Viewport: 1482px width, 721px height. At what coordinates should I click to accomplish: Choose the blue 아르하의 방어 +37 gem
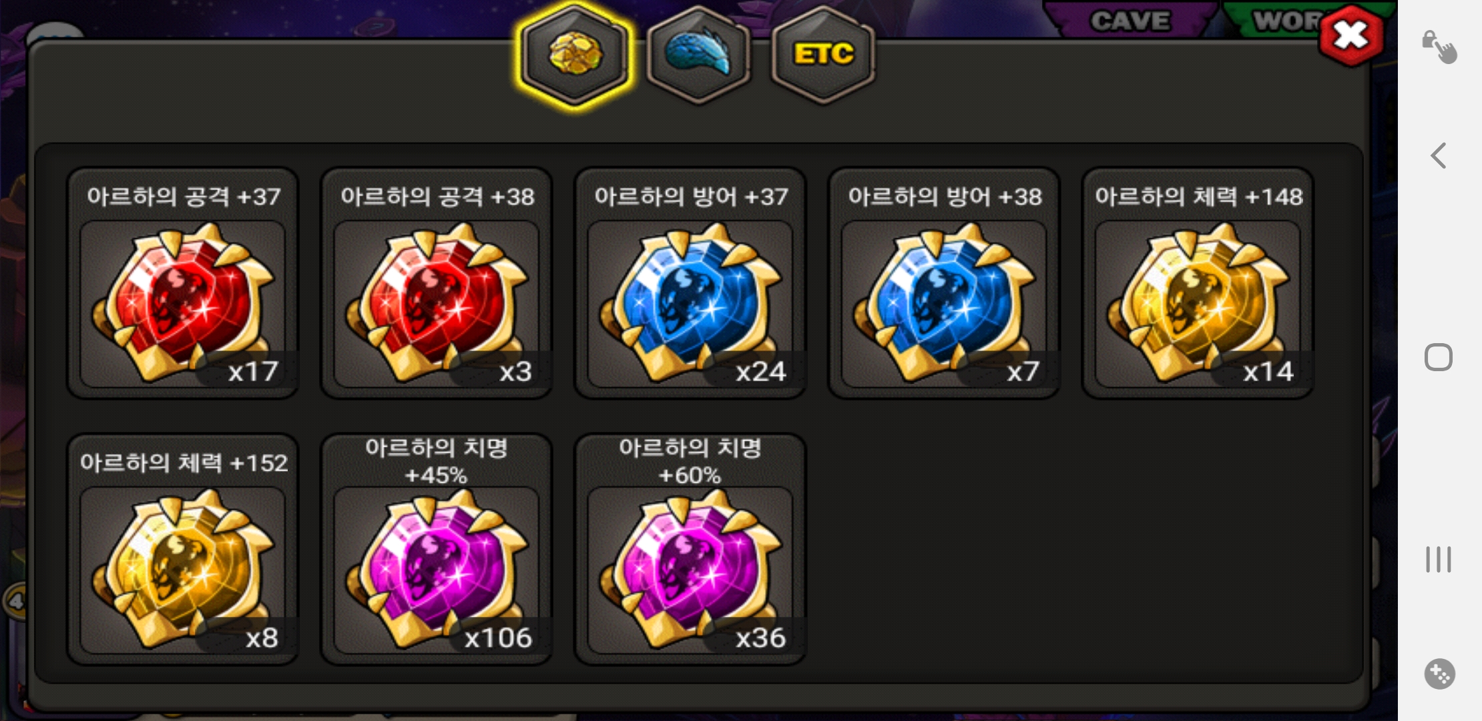[x=690, y=284]
